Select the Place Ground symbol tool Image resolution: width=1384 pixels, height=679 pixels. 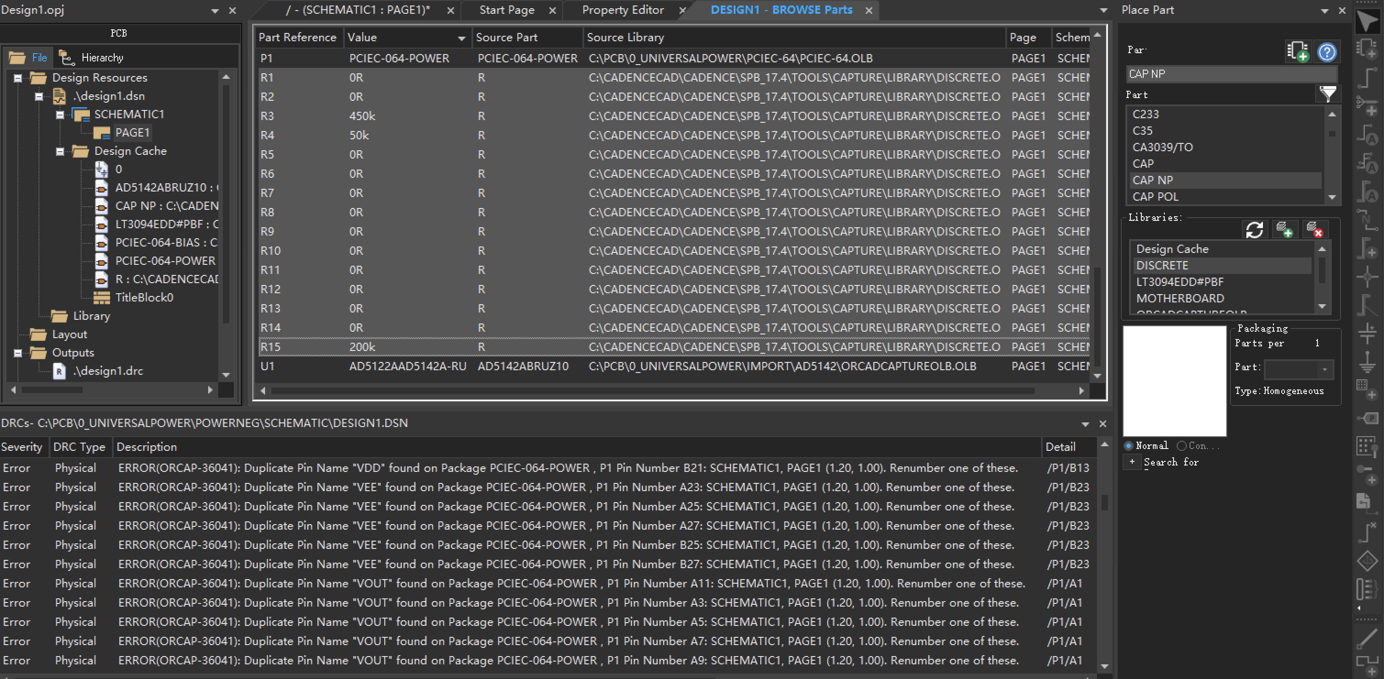coord(1367,362)
